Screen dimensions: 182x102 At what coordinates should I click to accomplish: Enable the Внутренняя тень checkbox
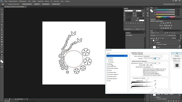coord(107,66)
